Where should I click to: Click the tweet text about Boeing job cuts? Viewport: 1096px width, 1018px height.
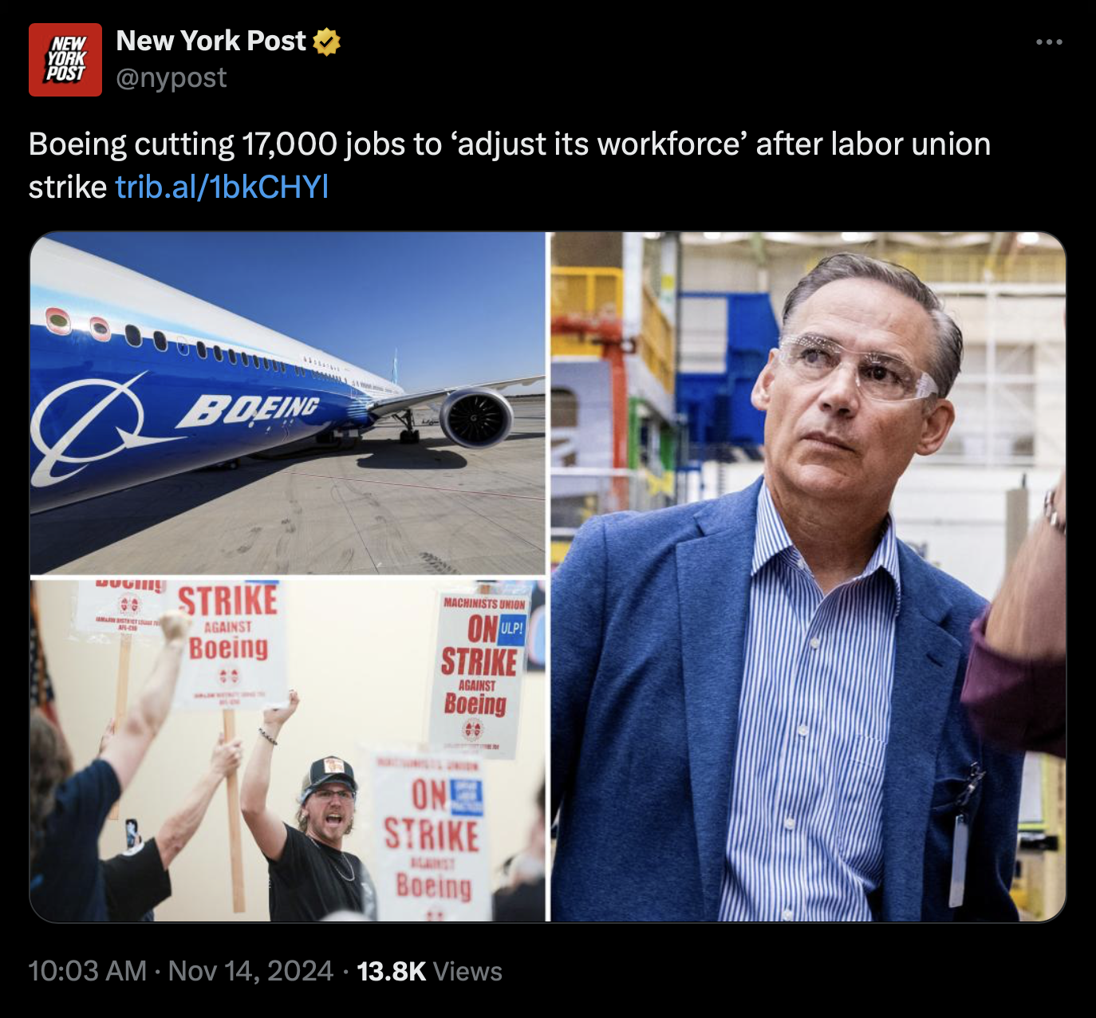(x=509, y=145)
